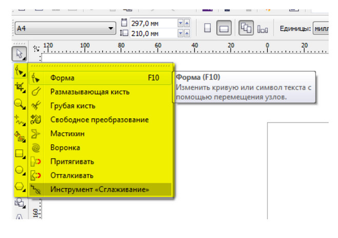338x238 pixels.
Task: Click the page height field 210,0 мм
Action: pos(153,33)
